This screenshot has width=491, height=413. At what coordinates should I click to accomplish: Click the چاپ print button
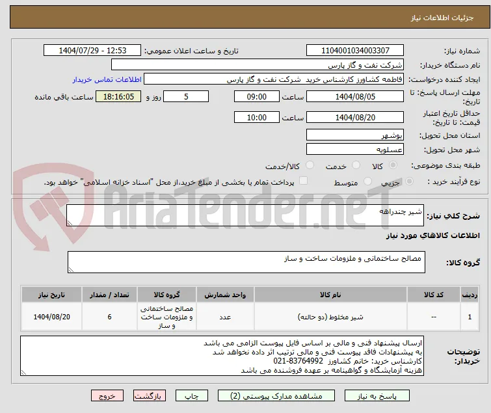(x=192, y=396)
